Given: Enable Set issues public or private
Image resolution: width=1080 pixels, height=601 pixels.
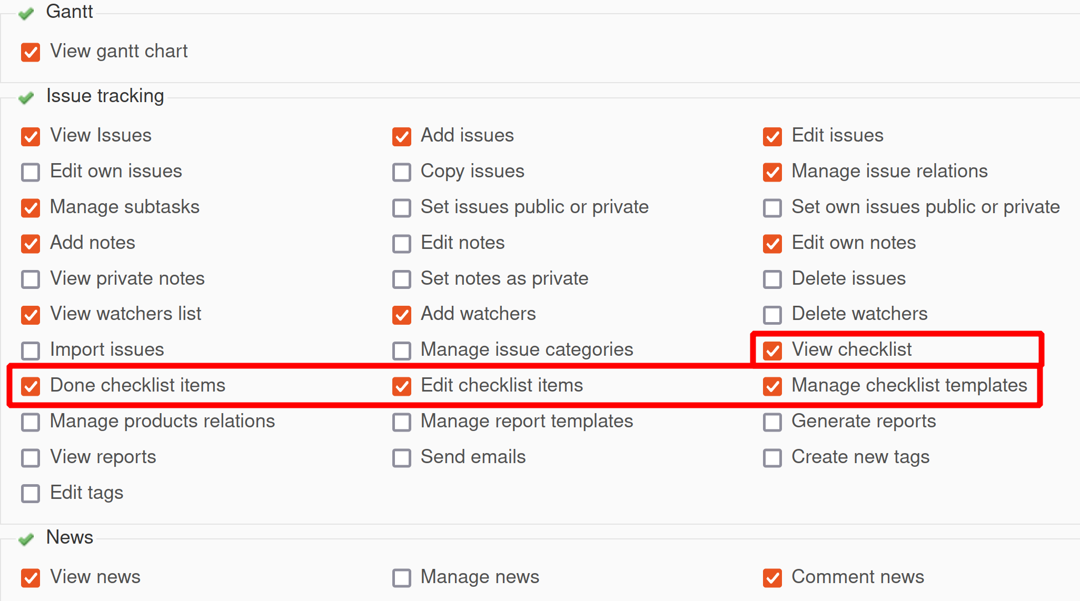Looking at the screenshot, I should point(402,208).
